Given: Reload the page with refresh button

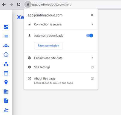Looking at the screenshot, I should pyautogui.click(x=19, y=4).
